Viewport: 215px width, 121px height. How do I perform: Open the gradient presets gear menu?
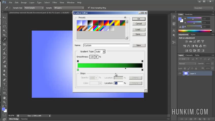(125, 17)
